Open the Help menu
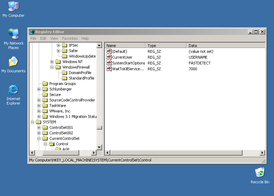The height and width of the screenshot is (196, 274). 85,38
